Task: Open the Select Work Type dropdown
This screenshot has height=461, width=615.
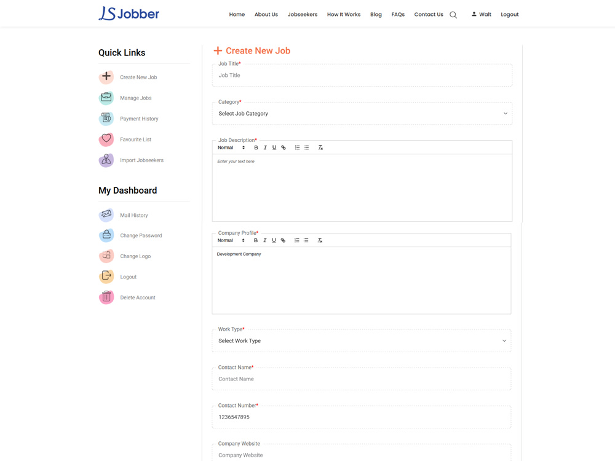Action: 361,341
